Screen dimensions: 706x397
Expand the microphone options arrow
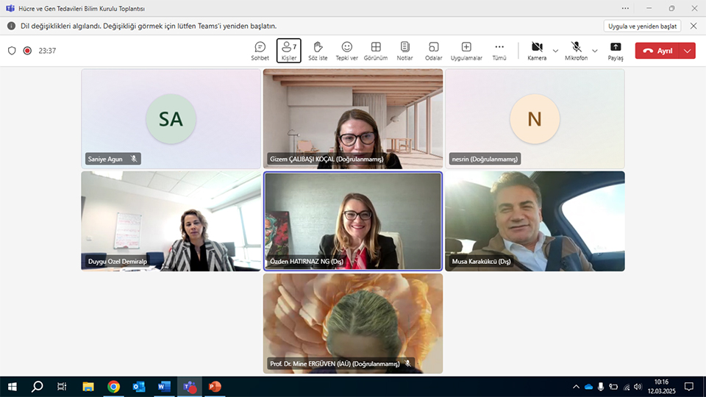point(595,51)
